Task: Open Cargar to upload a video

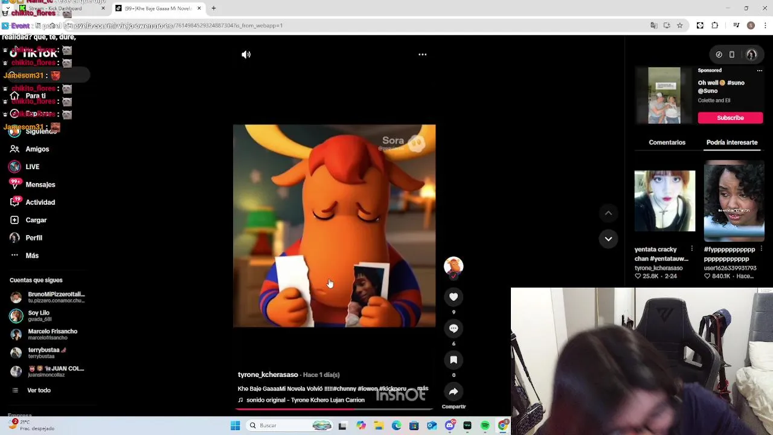Action: [x=28, y=220]
